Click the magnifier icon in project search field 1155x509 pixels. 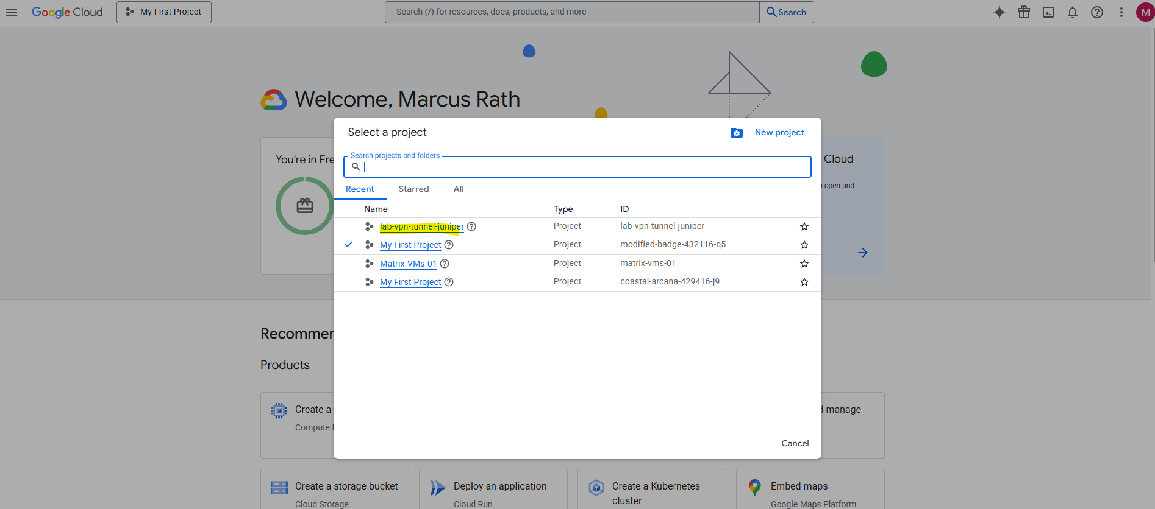point(356,166)
